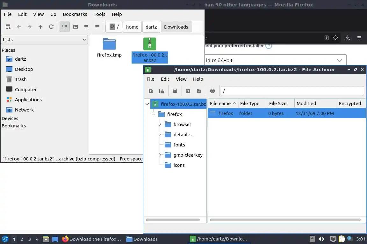Switch to detailed list view in file manager
Screen dimensions: 367x244
click(97, 27)
